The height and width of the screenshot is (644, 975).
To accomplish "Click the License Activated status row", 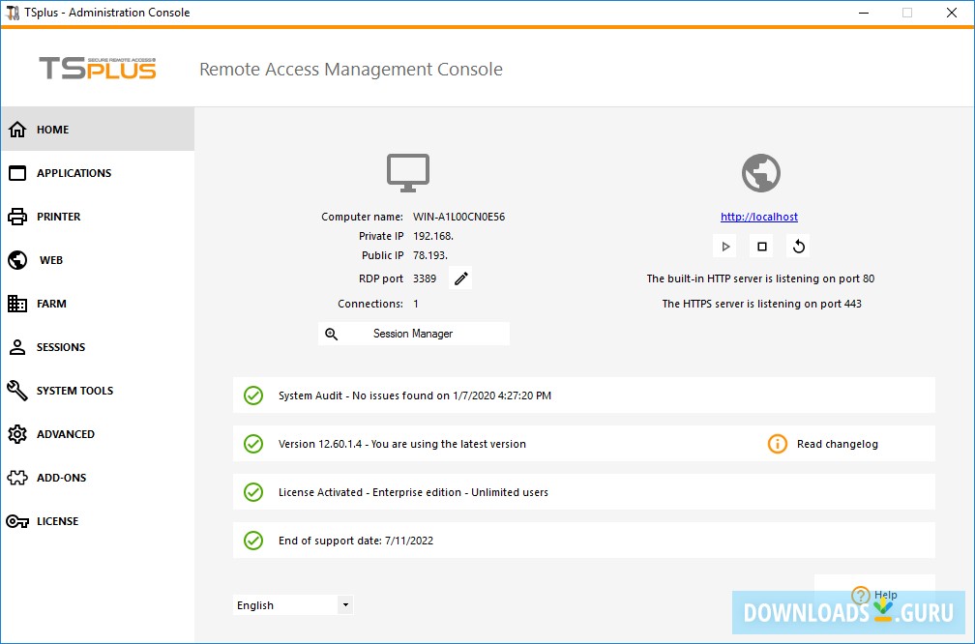I will click(584, 491).
